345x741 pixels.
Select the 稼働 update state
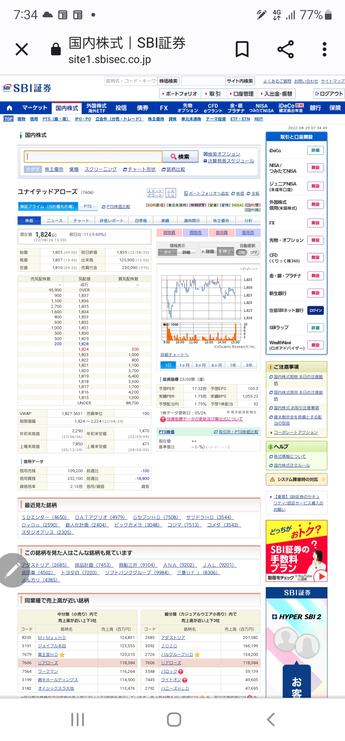208,251
